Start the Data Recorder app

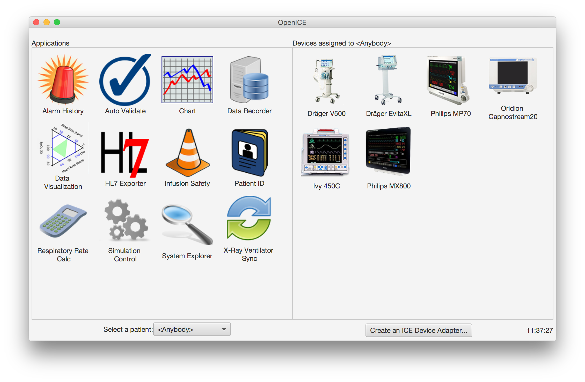tap(249, 80)
